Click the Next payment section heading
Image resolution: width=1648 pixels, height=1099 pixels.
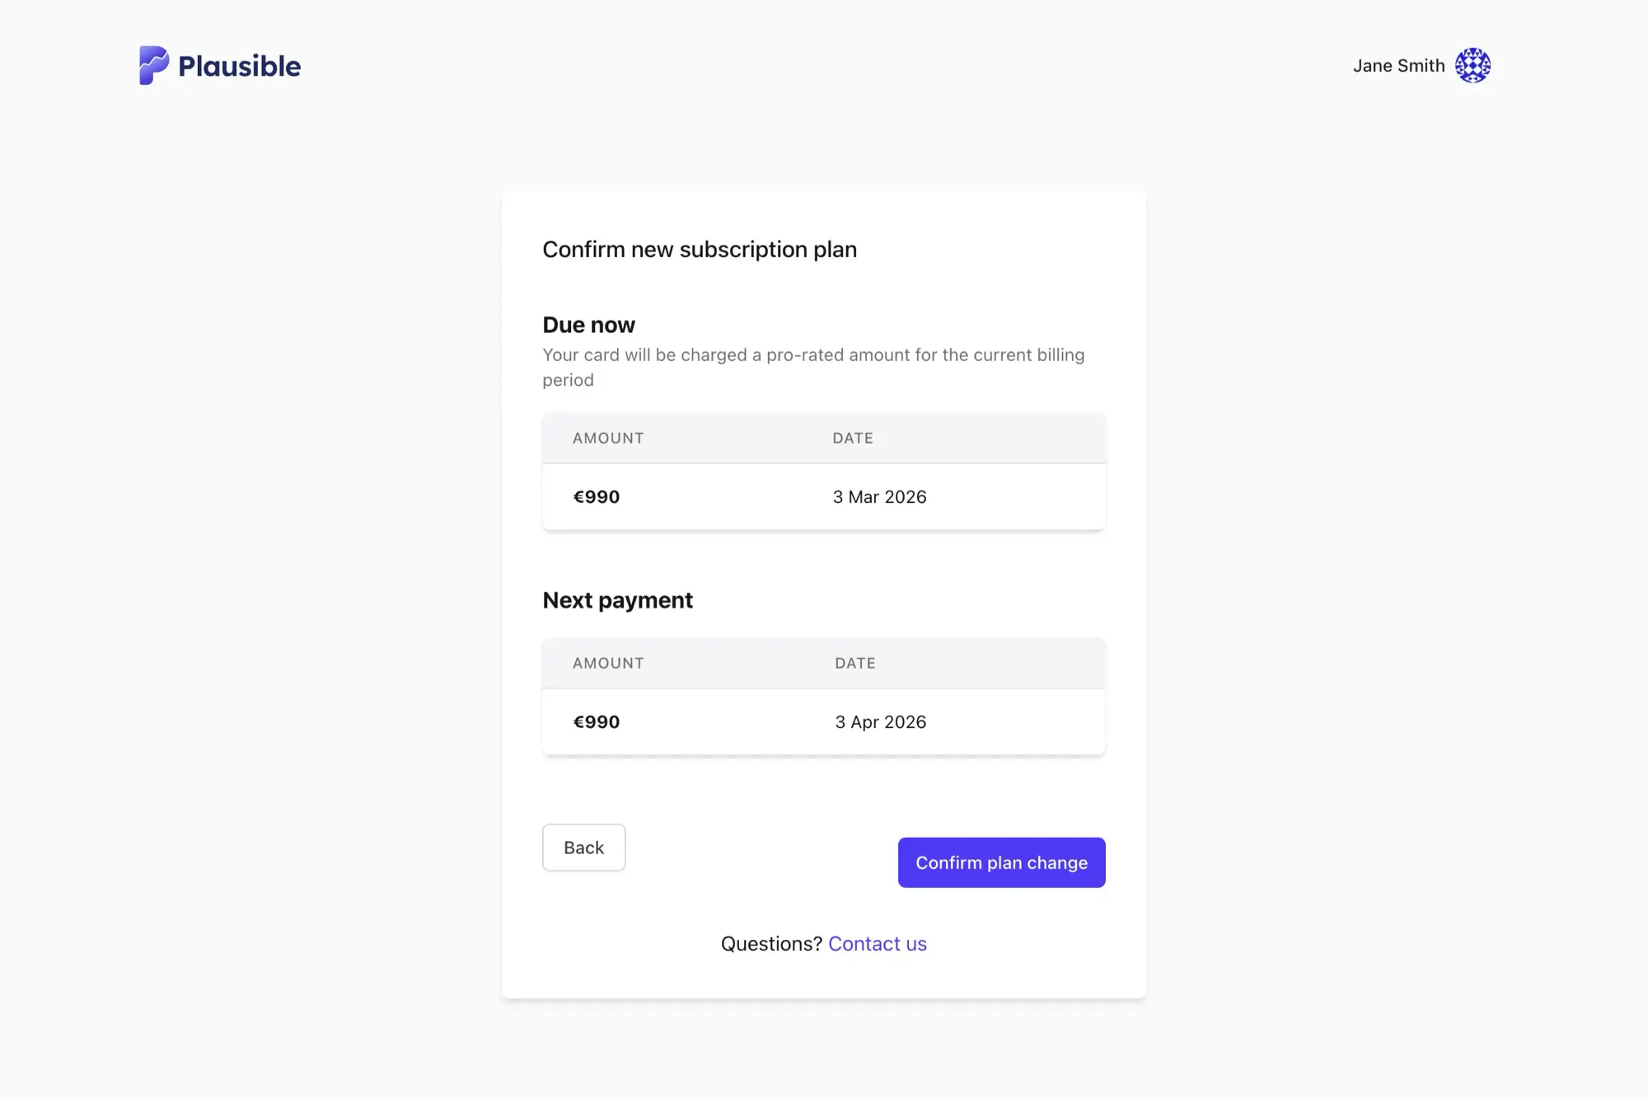[x=617, y=599]
